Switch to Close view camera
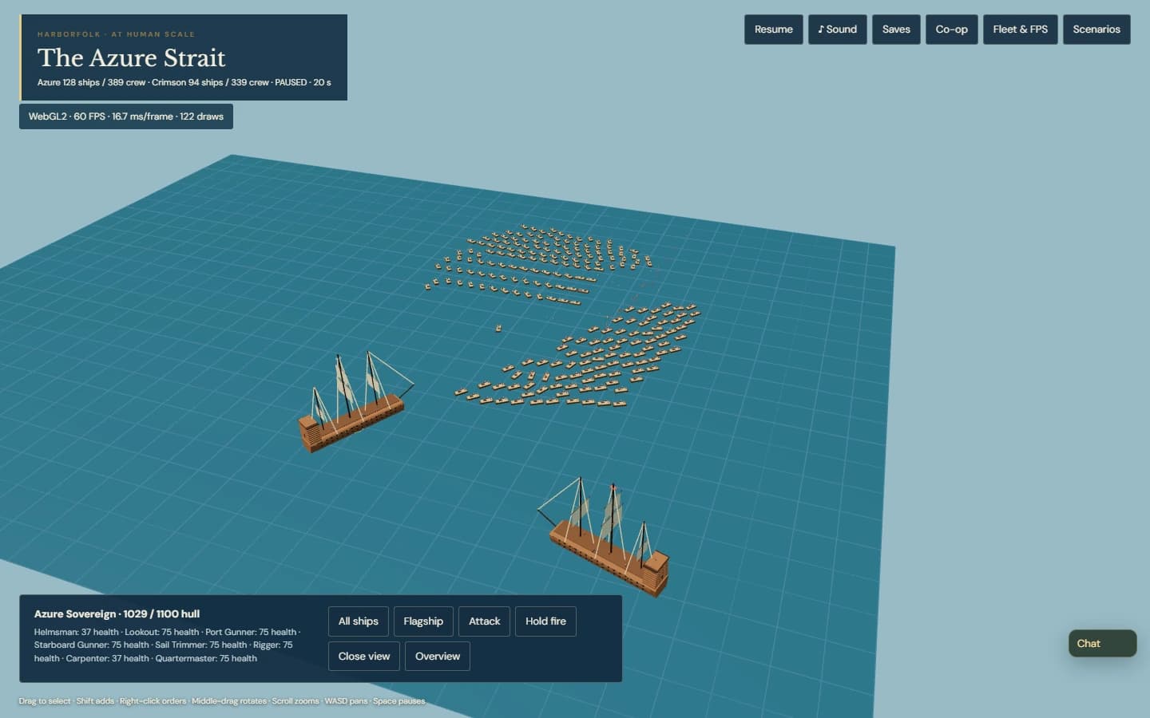Screen dimensions: 1150x718 (x=363, y=657)
